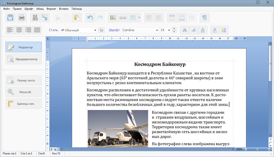This screenshot has height=157, width=274.
Task: Cut selection with the scissors icon
Action: pos(57,18)
